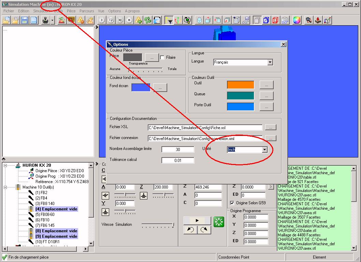The height and width of the screenshot is (262, 361).
Task: Click the browse button for Fond écran color
Action: (160, 87)
